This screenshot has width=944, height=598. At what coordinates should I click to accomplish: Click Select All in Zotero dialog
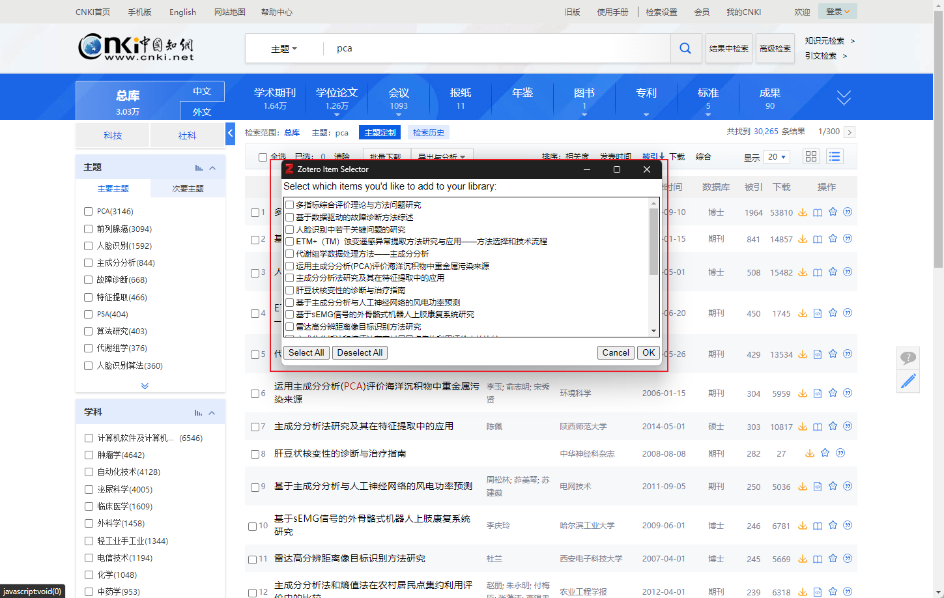pyautogui.click(x=306, y=352)
